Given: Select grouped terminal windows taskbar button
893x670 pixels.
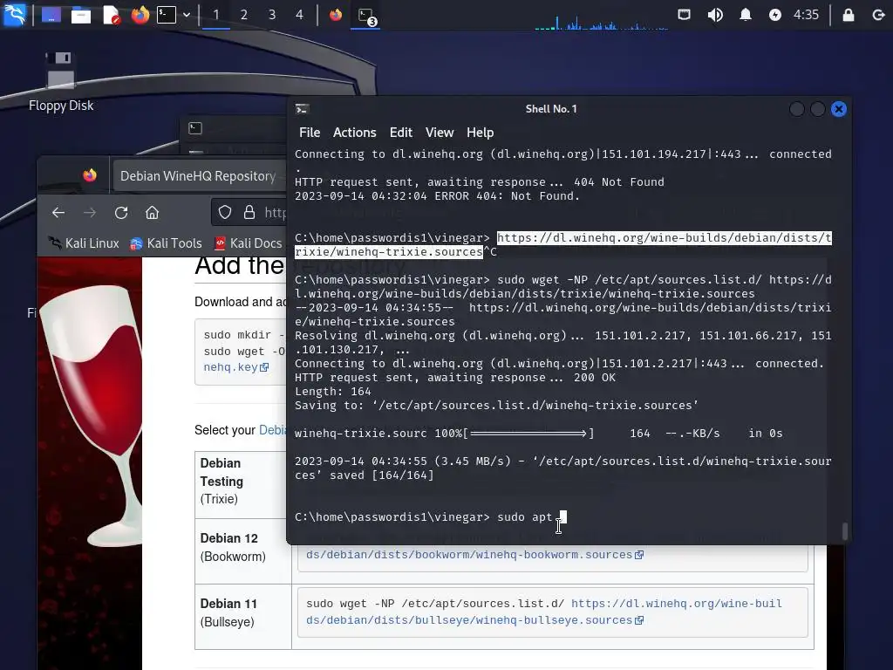Looking at the screenshot, I should pyautogui.click(x=365, y=16).
